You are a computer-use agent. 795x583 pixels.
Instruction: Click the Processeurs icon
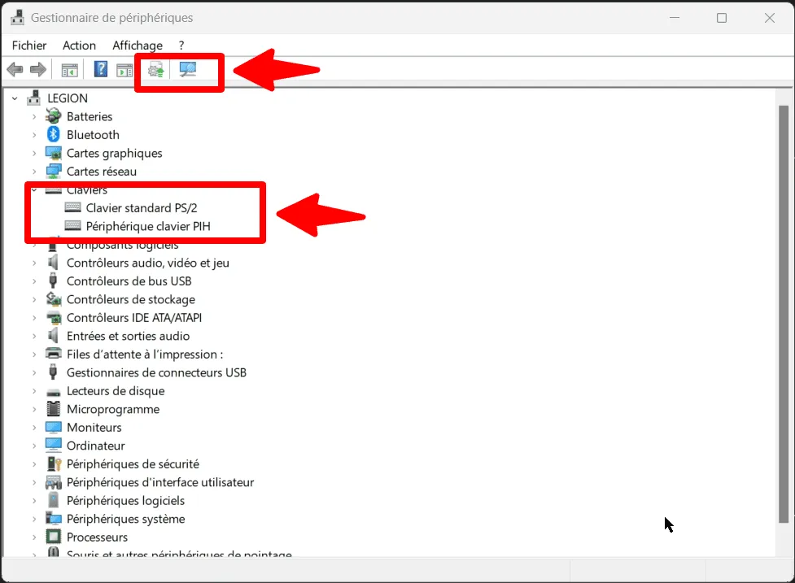click(x=53, y=537)
